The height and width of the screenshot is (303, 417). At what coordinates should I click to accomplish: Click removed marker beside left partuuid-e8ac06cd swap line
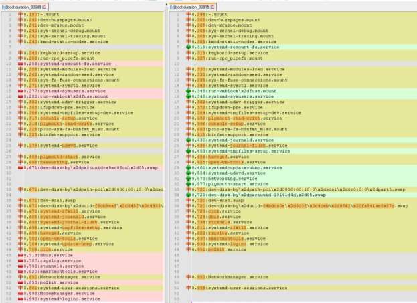(x=21, y=168)
